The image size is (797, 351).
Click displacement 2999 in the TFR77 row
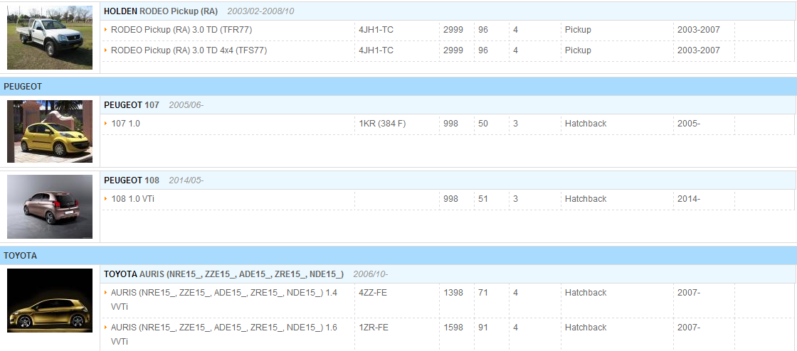(453, 30)
